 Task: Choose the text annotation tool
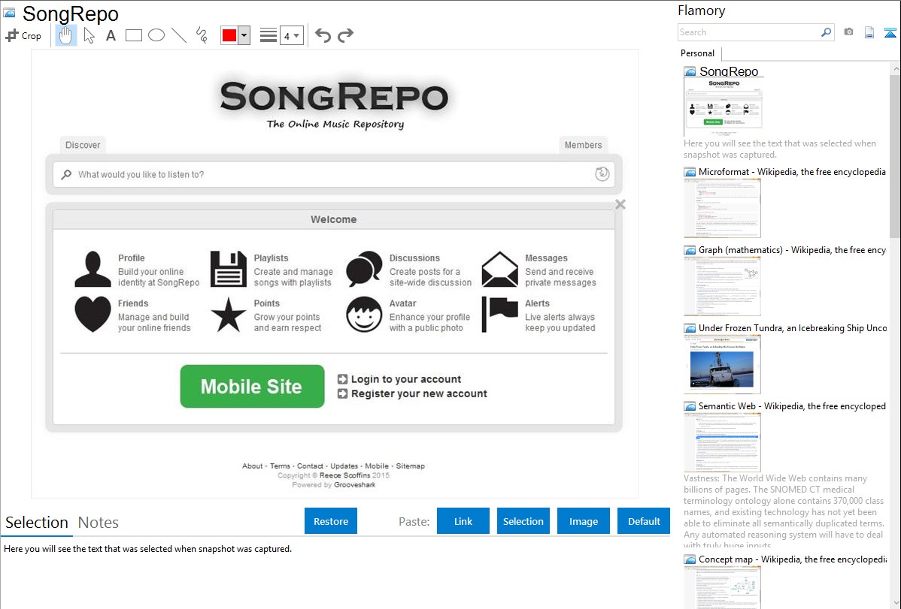tap(111, 35)
